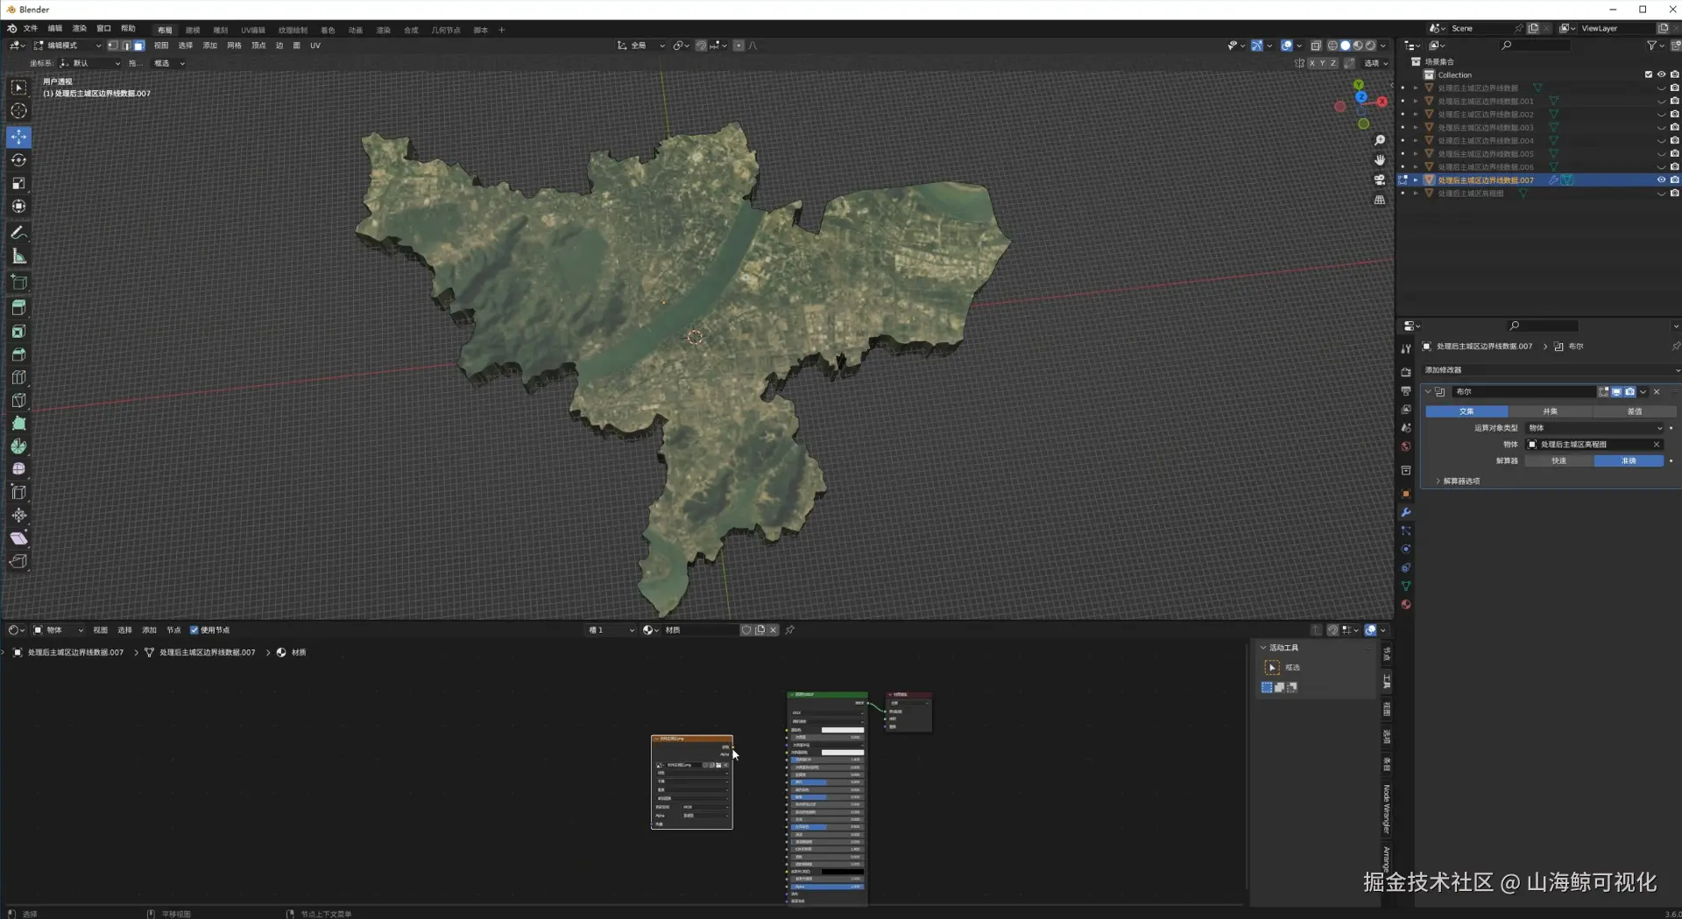Choose the 并集 boolean operation
The image size is (1682, 919).
[1550, 411]
